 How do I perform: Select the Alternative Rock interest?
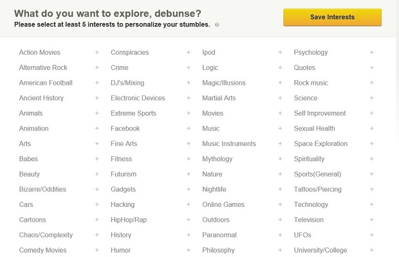[43, 67]
